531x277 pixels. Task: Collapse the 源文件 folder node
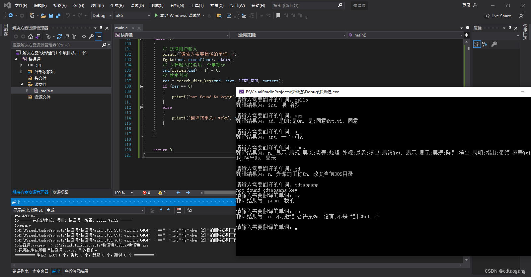(x=22, y=84)
